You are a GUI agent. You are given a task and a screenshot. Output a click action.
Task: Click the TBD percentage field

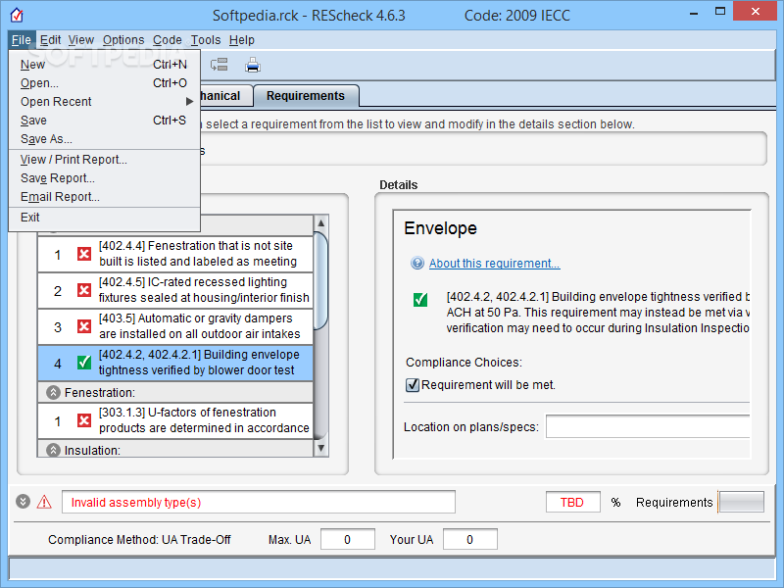tap(573, 502)
